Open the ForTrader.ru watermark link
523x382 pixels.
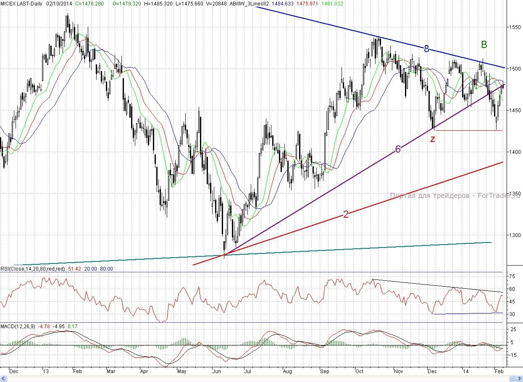[455, 196]
